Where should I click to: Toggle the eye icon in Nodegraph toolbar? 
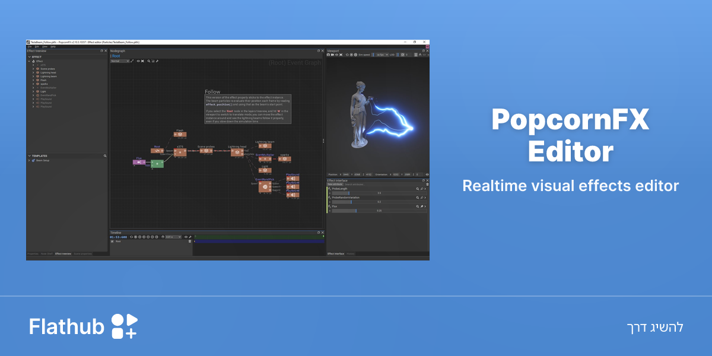(x=138, y=61)
